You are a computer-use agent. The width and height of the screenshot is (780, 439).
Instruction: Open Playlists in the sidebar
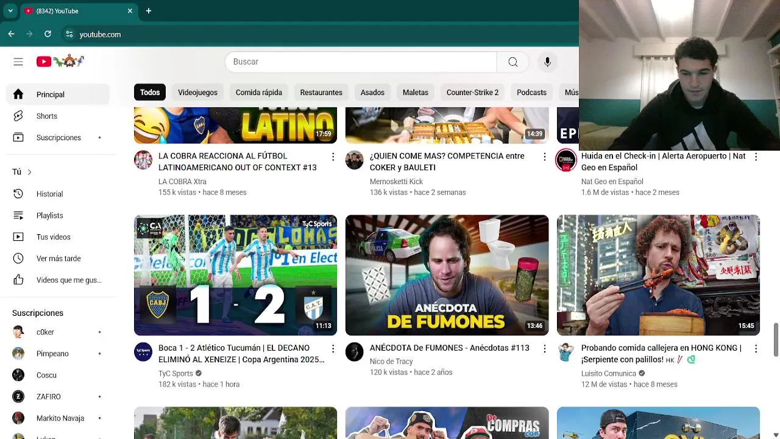(58, 215)
